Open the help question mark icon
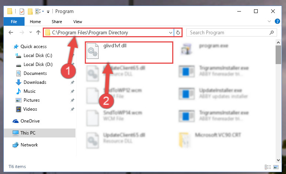The width and height of the screenshot is (286, 174). pyautogui.click(x=277, y=21)
